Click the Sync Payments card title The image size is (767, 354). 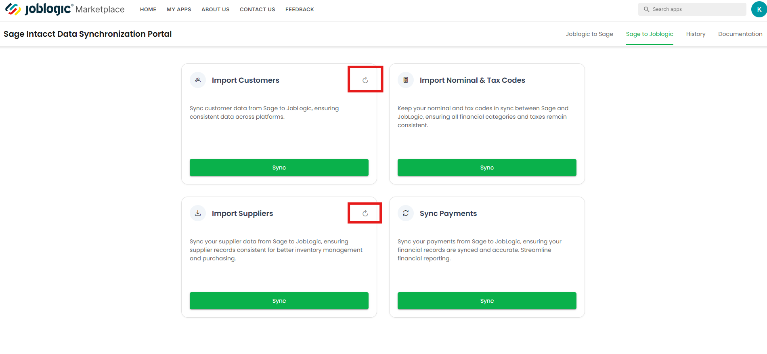pos(448,213)
